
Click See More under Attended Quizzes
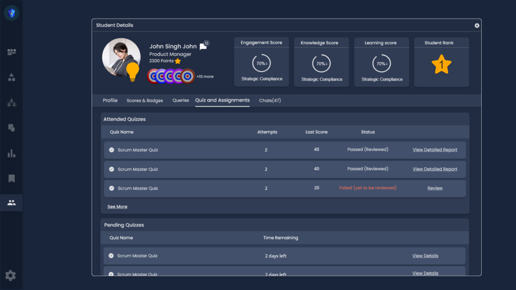click(117, 206)
